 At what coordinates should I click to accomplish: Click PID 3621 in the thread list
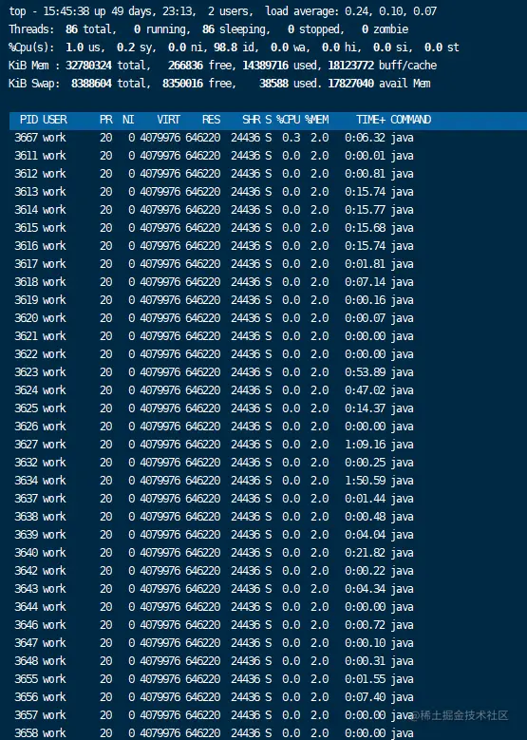click(26, 336)
